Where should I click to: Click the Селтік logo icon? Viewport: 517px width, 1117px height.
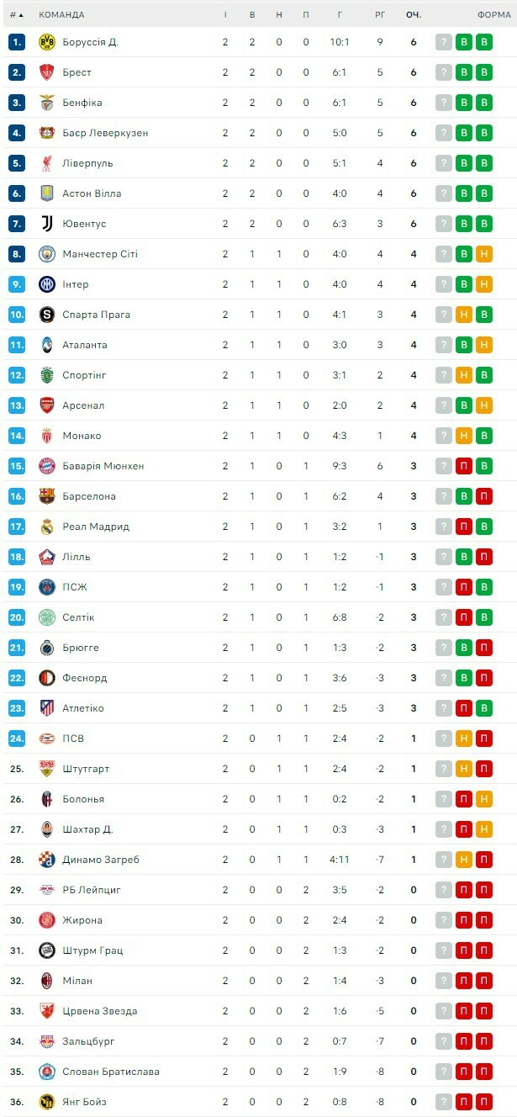(x=46, y=617)
